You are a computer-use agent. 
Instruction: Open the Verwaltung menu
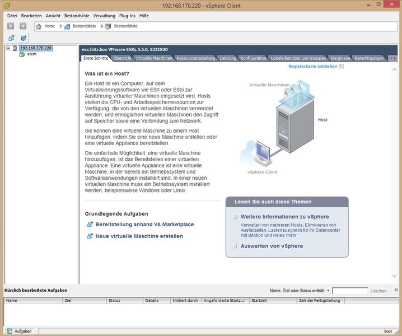tap(104, 16)
